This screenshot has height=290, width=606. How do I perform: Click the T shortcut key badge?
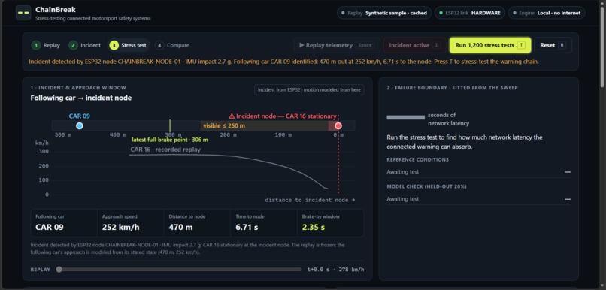point(521,45)
